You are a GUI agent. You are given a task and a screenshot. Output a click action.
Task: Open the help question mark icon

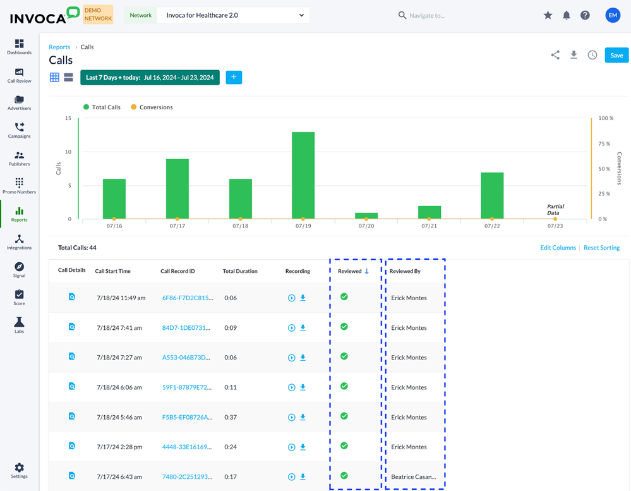(585, 15)
